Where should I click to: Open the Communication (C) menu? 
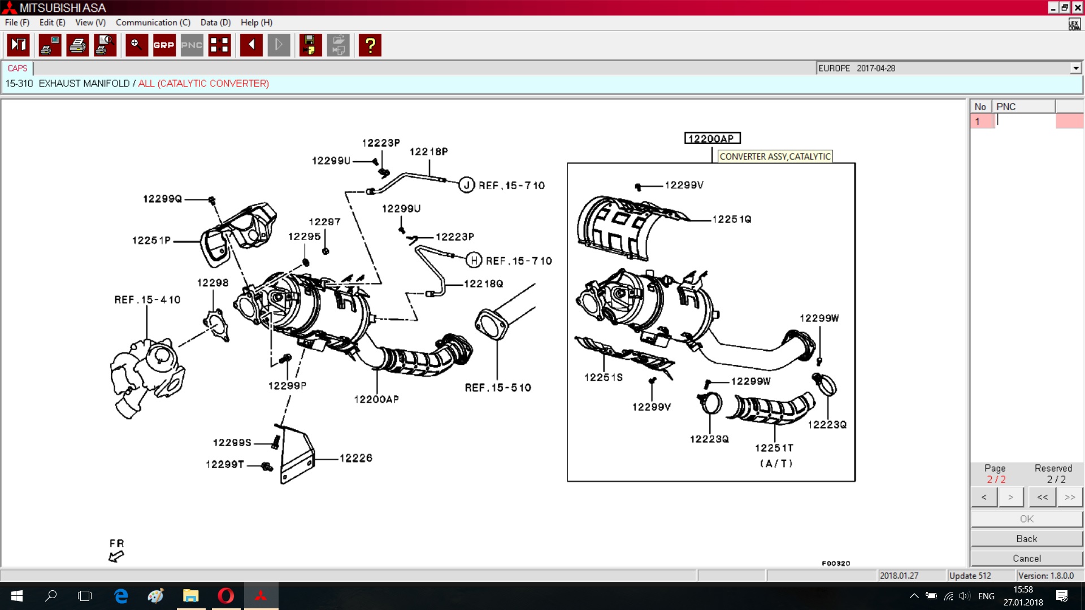[153, 23]
